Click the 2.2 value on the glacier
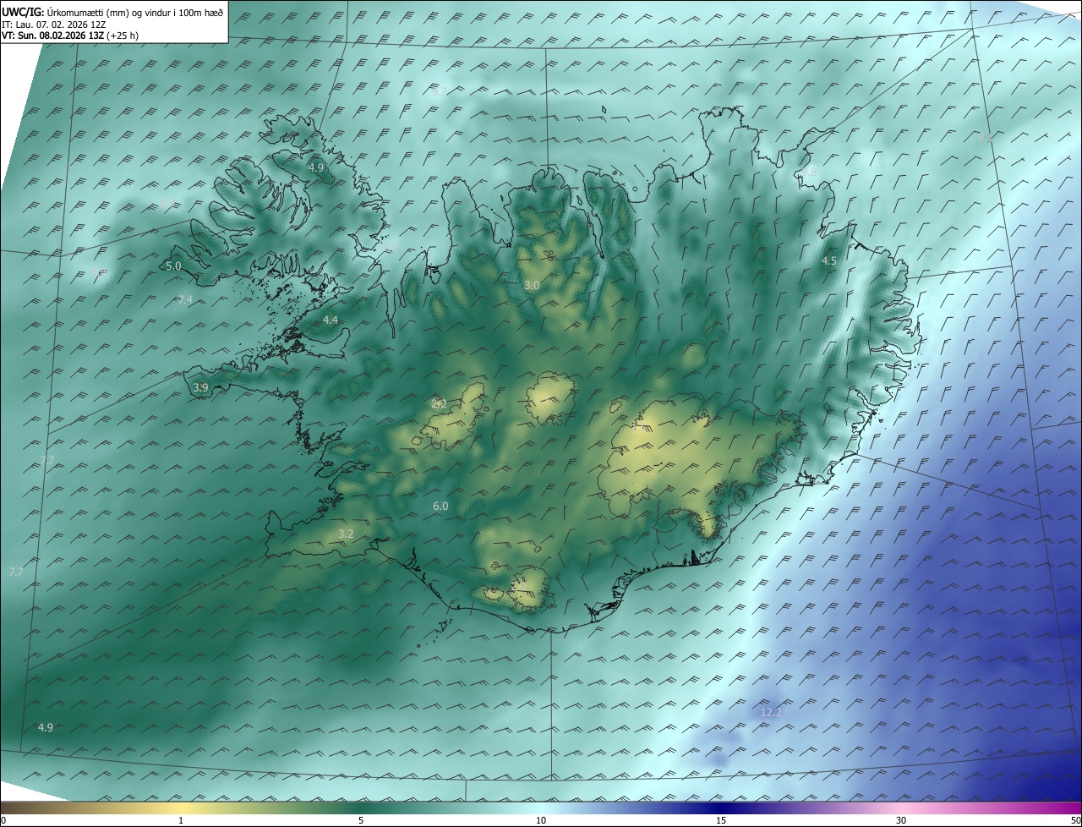 point(439,403)
